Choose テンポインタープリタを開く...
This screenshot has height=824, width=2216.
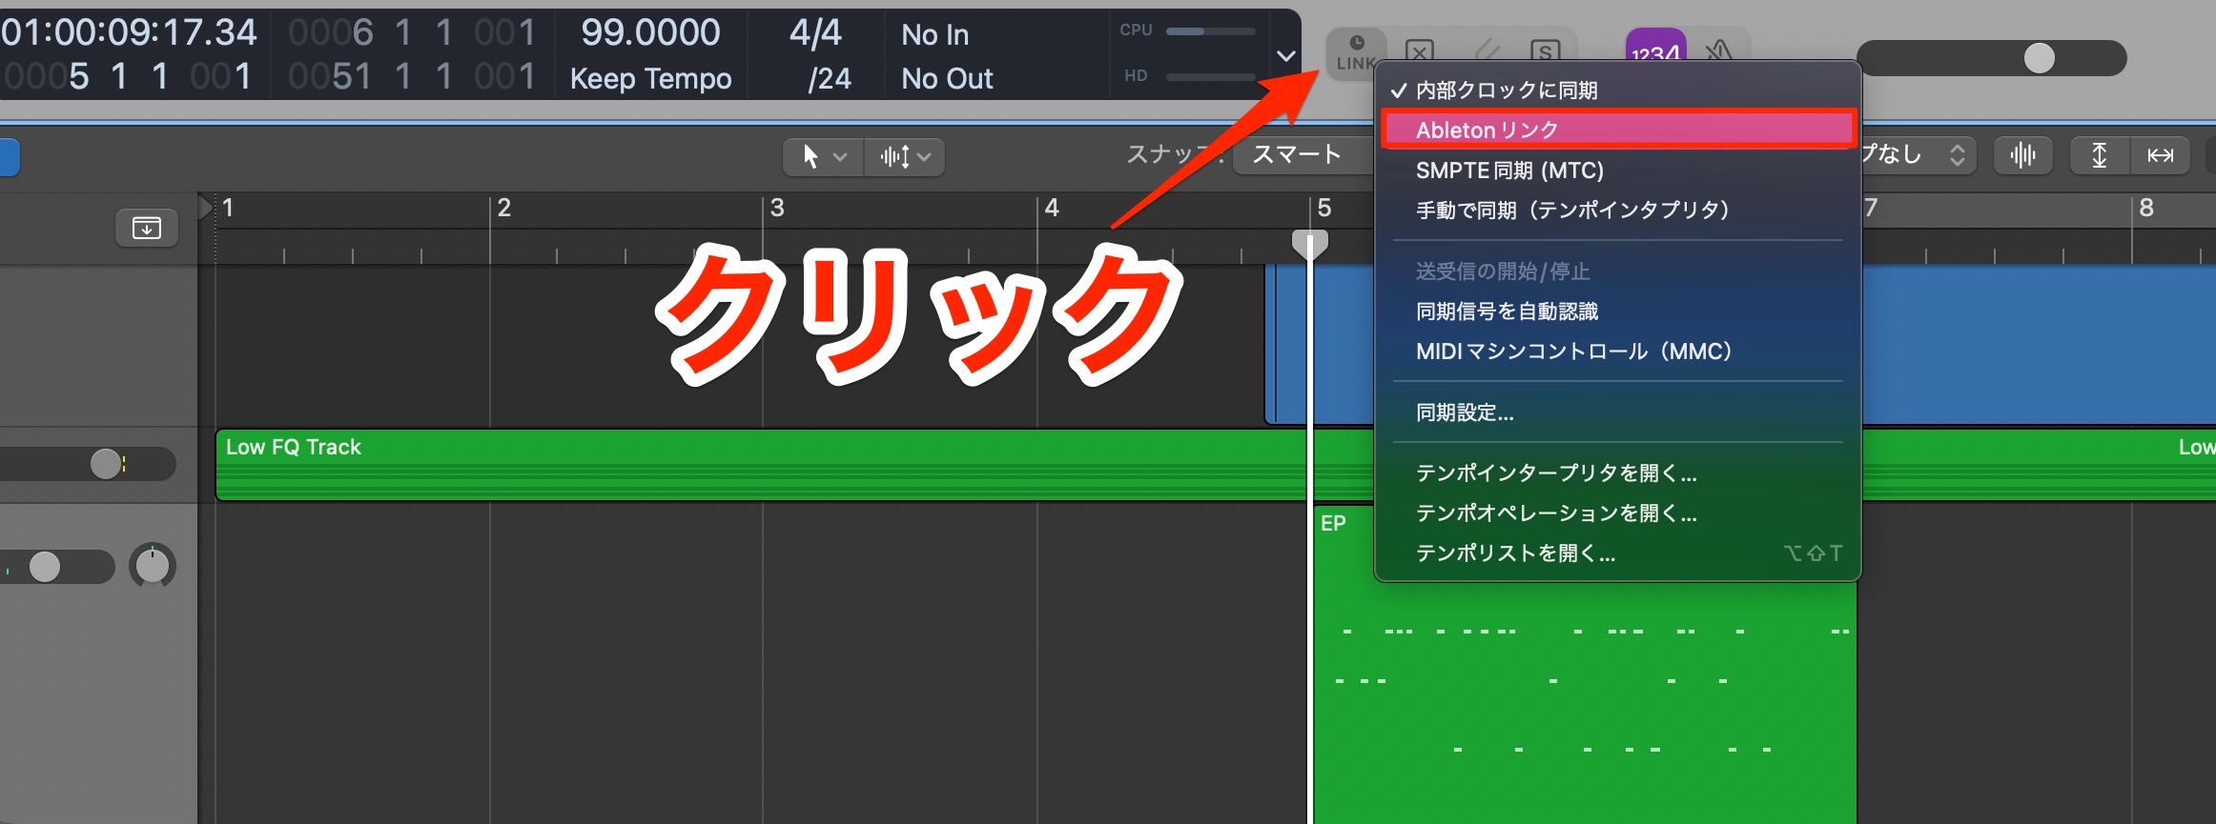(1617, 473)
